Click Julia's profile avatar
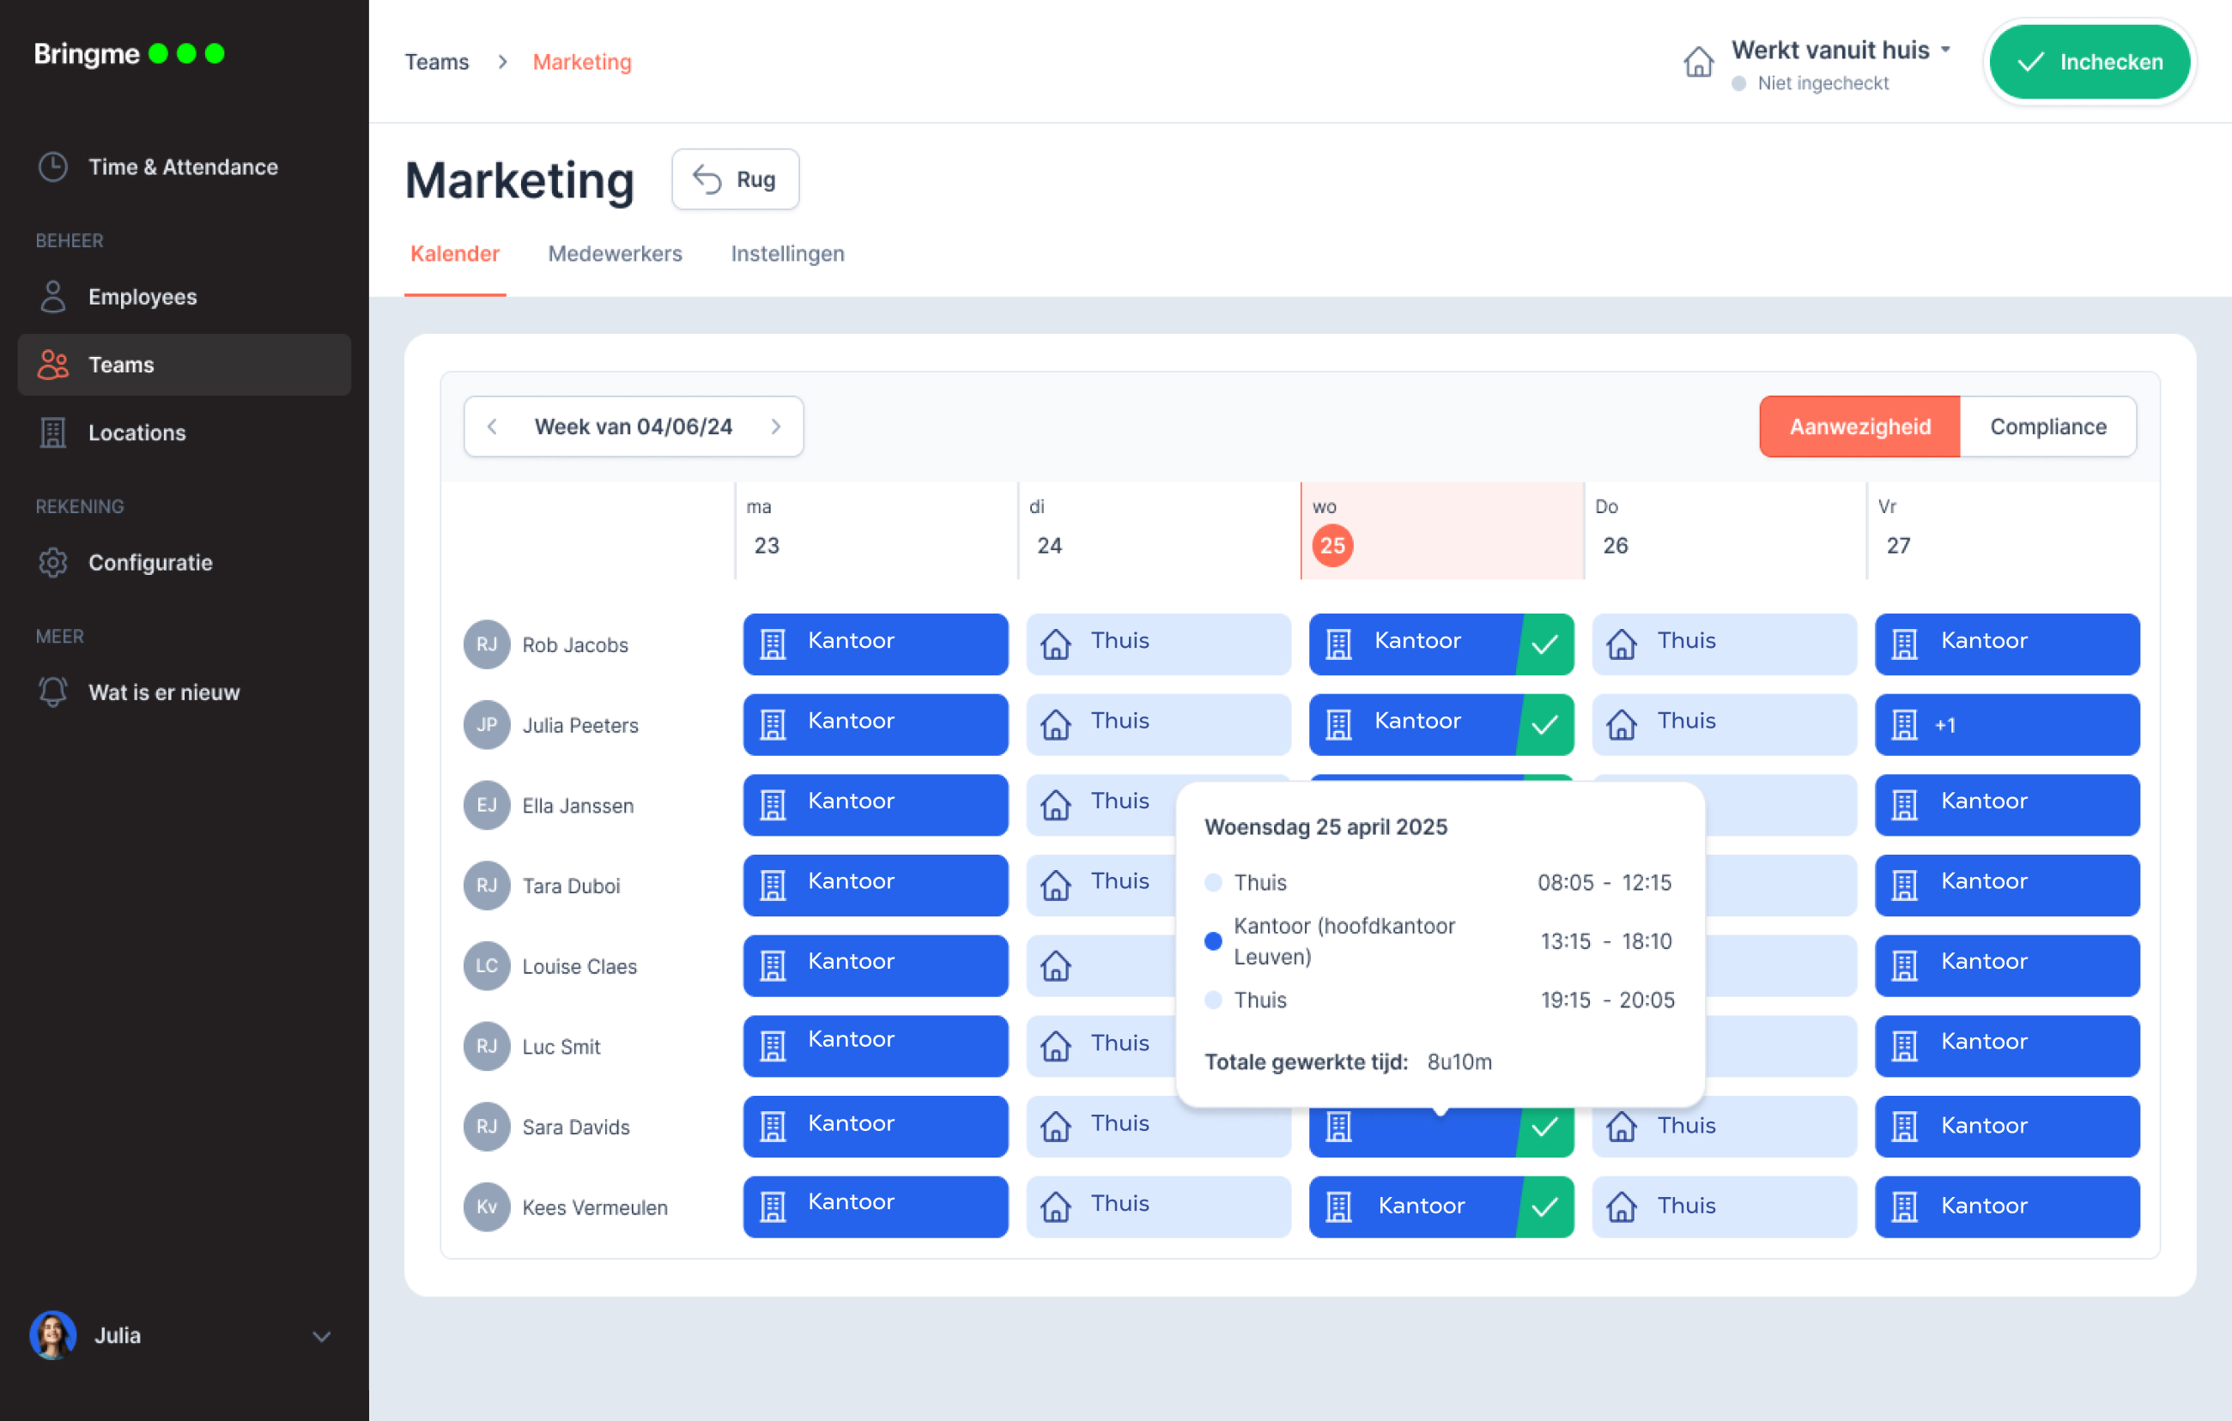Screen dimensions: 2232x1421 53,1335
